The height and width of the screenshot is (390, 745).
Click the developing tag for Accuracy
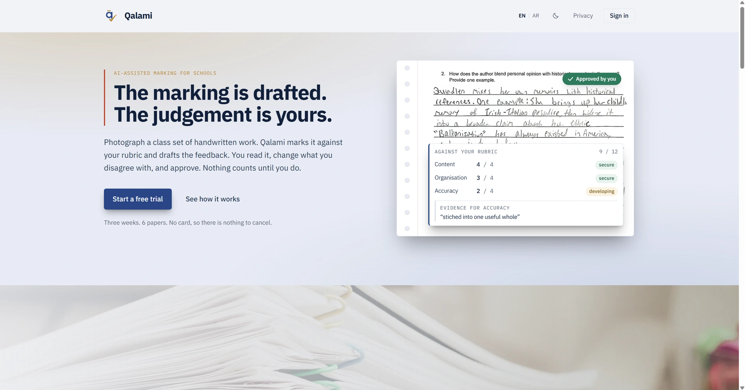tap(601, 191)
